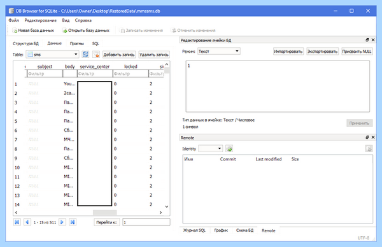Image resolution: width=382 pixels, height=247 pixels.
Task: Click the Export (Экспортировать) button
Action: [322, 52]
